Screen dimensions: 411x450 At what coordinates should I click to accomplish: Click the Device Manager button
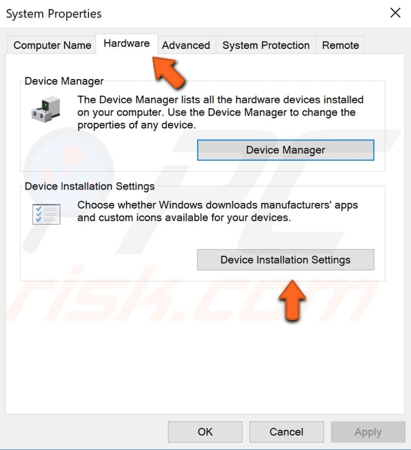tap(285, 150)
